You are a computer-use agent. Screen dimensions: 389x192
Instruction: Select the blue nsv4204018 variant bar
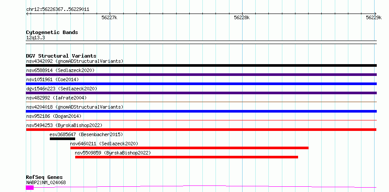pos(201,111)
